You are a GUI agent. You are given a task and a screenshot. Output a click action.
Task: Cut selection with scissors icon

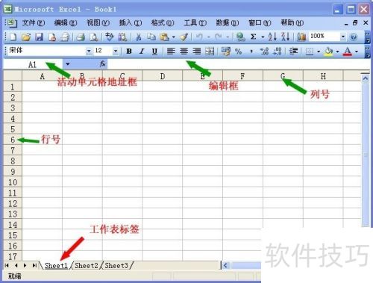pyautogui.click(x=139, y=37)
